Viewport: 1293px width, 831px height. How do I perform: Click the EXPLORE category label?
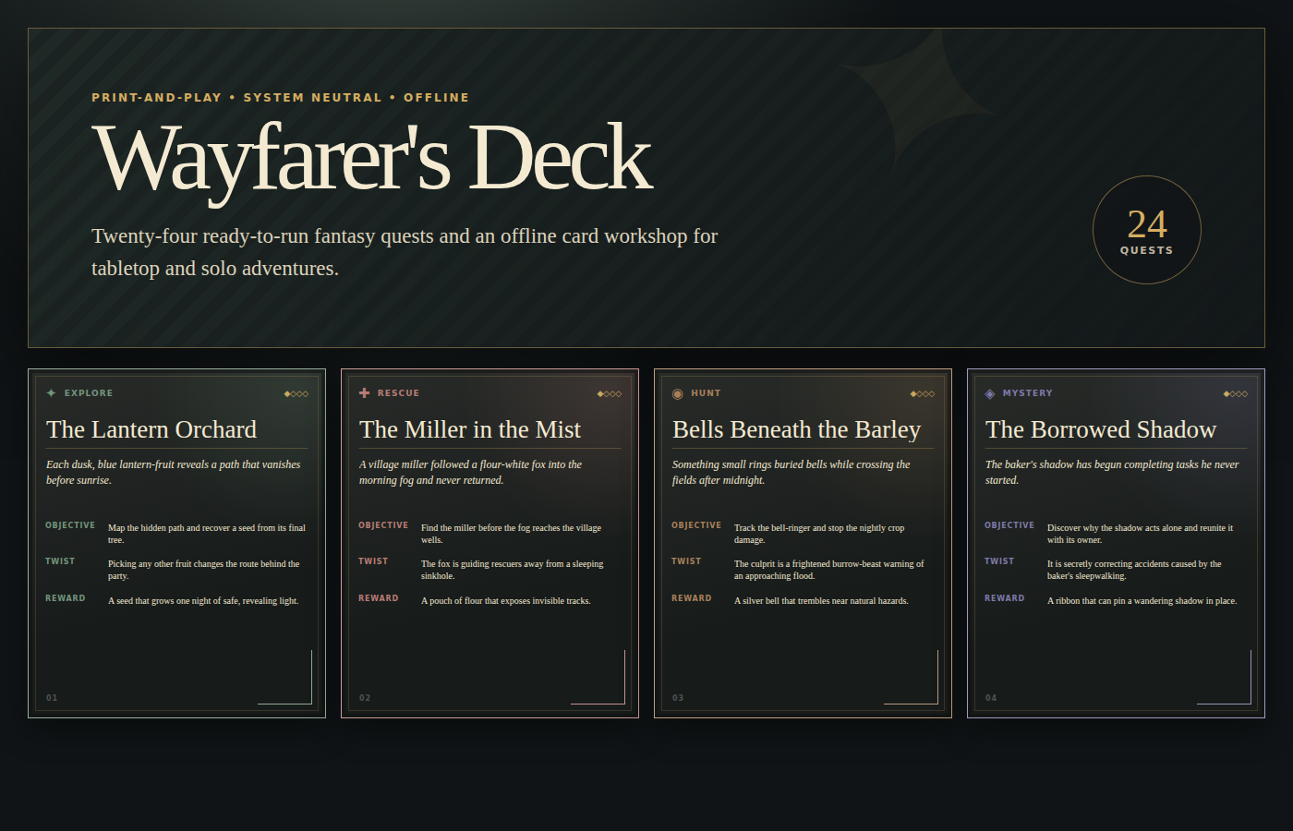[x=89, y=393]
